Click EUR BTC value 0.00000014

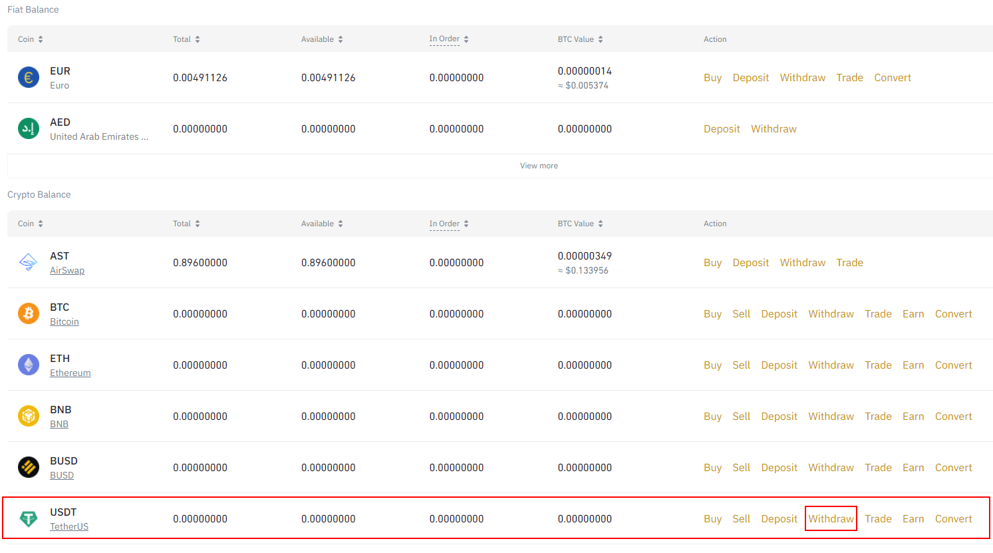(585, 71)
